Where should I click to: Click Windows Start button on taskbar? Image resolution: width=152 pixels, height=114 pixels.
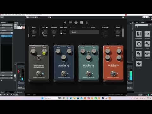(42, 98)
